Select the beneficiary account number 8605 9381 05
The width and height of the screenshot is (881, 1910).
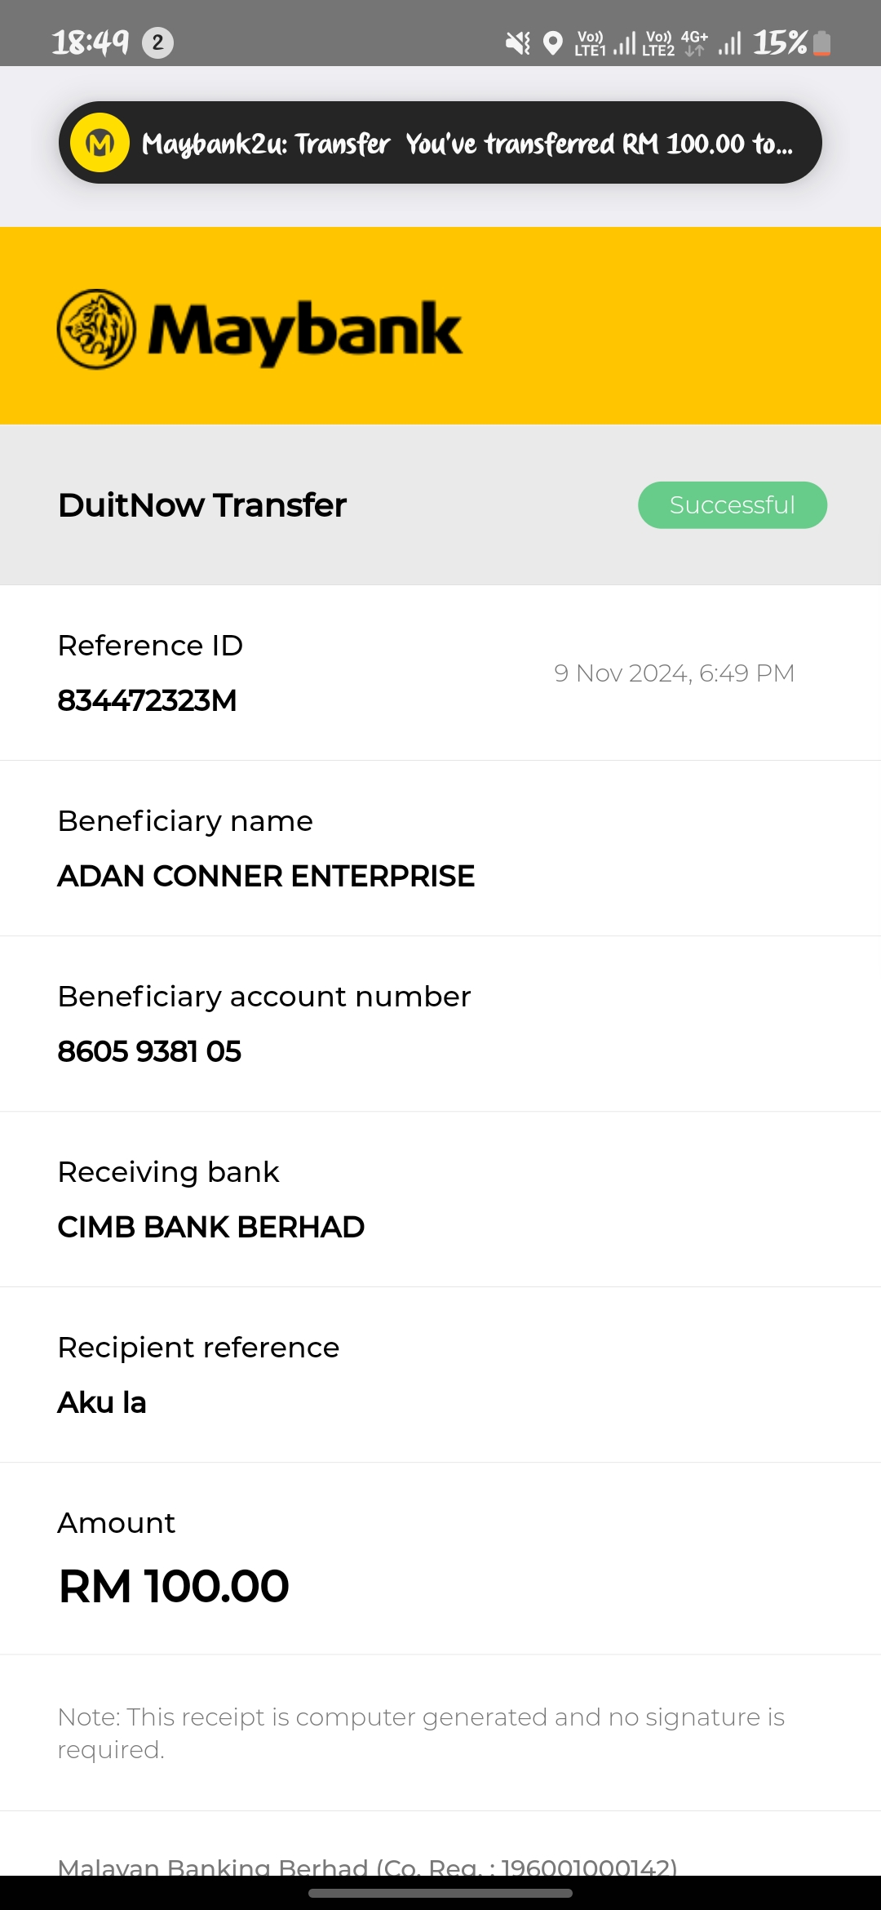pyautogui.click(x=149, y=1051)
